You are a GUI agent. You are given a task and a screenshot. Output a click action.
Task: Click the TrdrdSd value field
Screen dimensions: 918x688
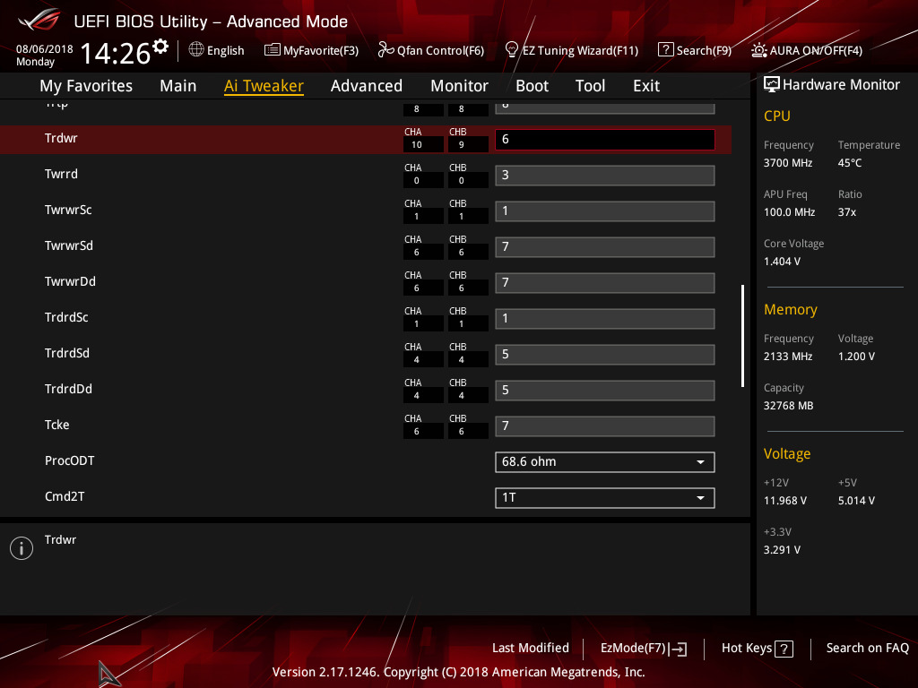point(605,355)
